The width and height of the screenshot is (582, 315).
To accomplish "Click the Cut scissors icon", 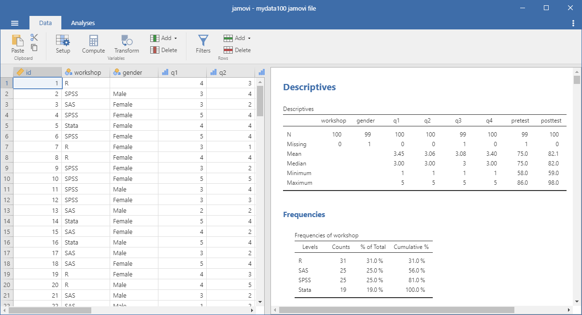I will (x=34, y=38).
